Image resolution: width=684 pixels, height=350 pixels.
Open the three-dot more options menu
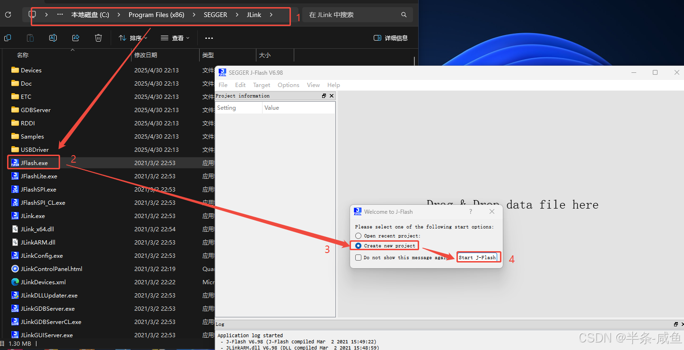click(x=209, y=38)
